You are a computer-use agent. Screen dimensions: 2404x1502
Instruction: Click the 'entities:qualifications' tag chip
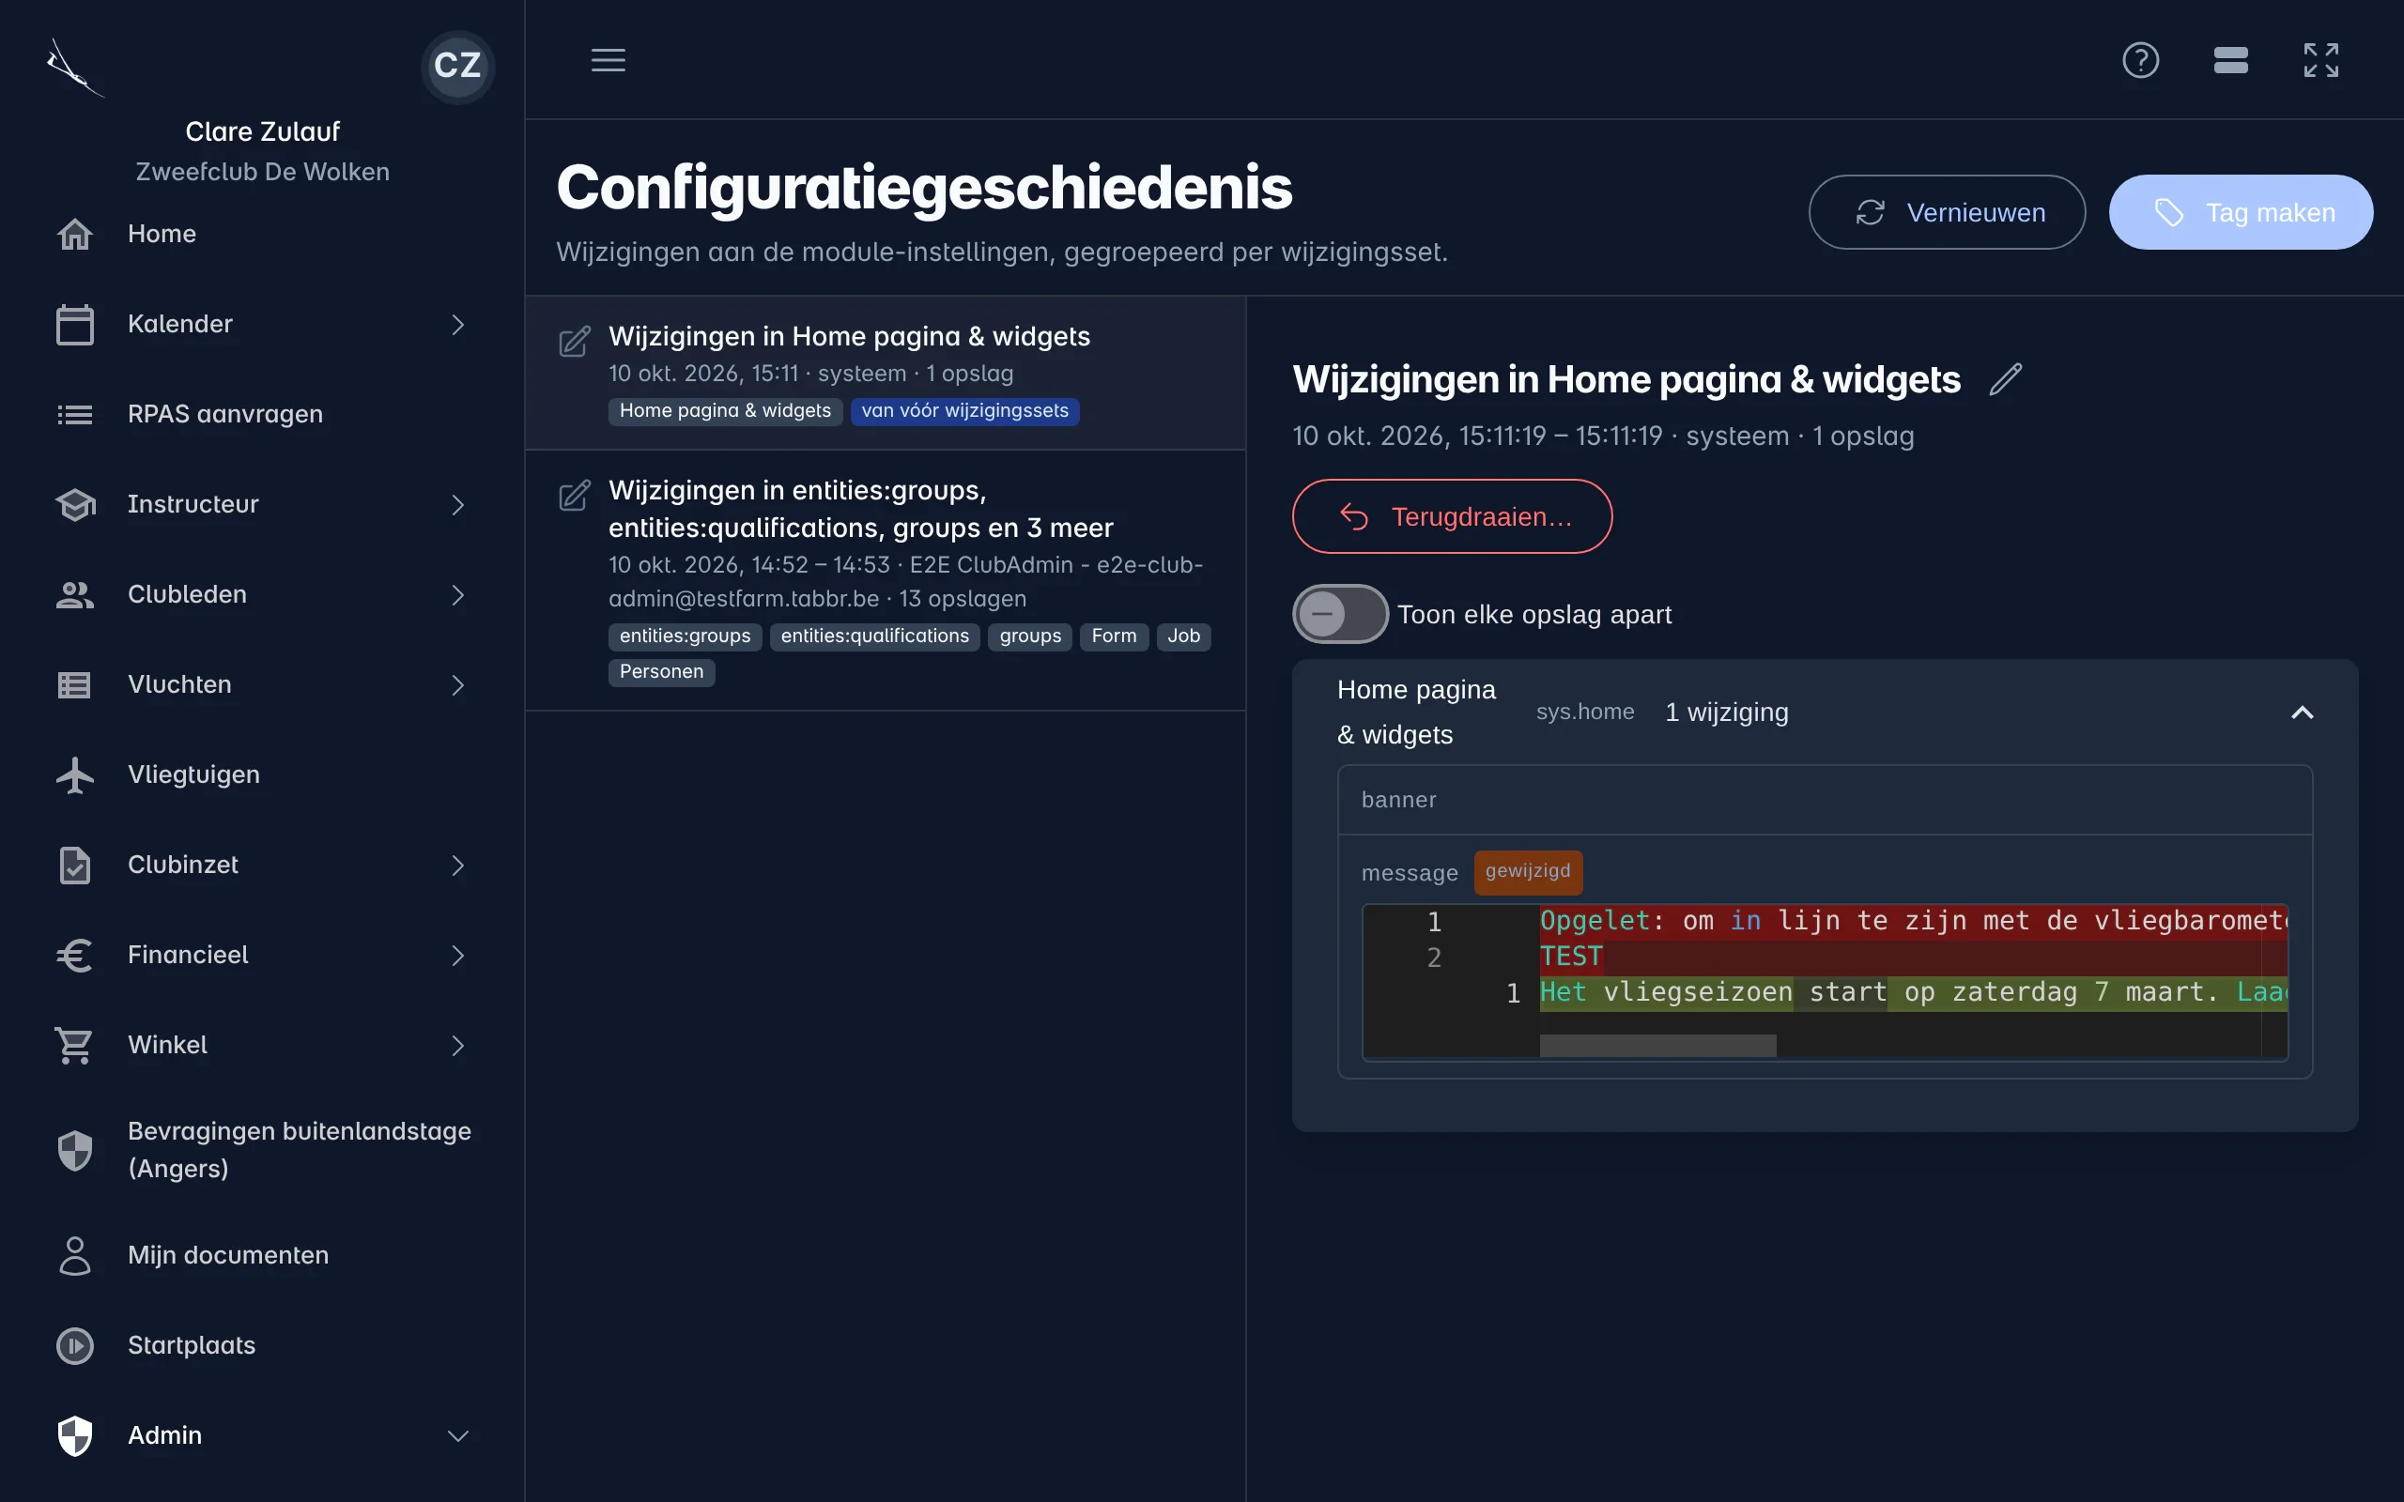874,636
